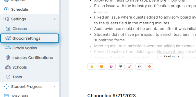Screen dimensions: 196x97
Task: Click the Industry Certifications ribbon icon
Action: click(x=8, y=58)
